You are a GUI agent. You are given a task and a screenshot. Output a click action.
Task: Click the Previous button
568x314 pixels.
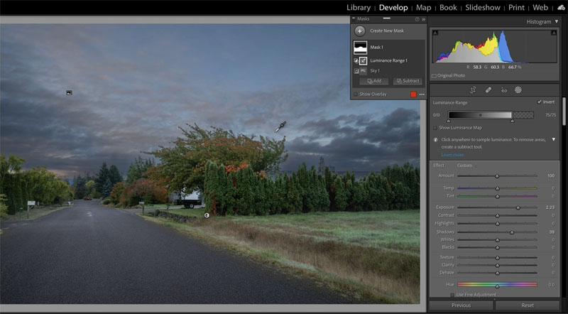click(461, 305)
